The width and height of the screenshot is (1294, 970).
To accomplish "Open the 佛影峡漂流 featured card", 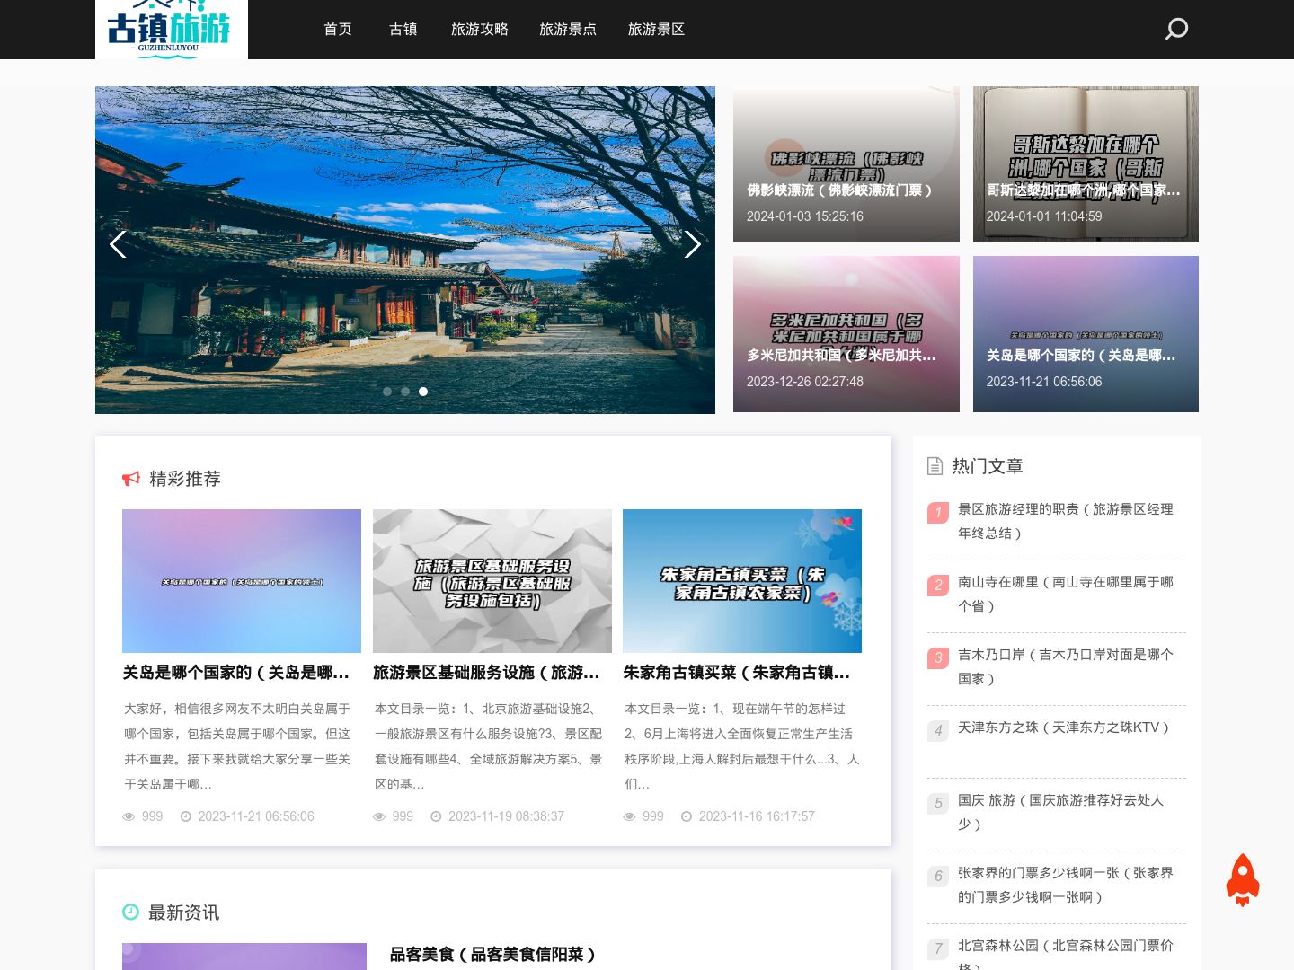I will (x=846, y=164).
